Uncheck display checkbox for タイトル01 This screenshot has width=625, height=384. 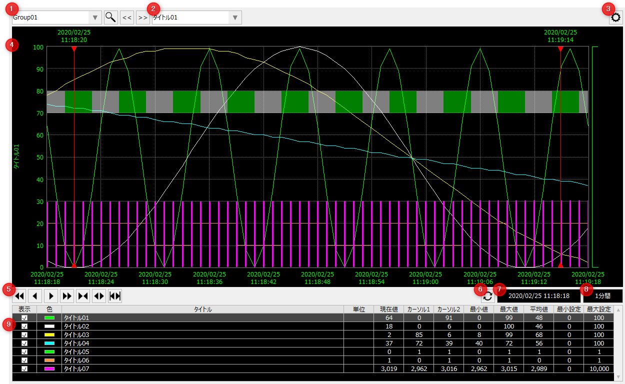[24, 318]
